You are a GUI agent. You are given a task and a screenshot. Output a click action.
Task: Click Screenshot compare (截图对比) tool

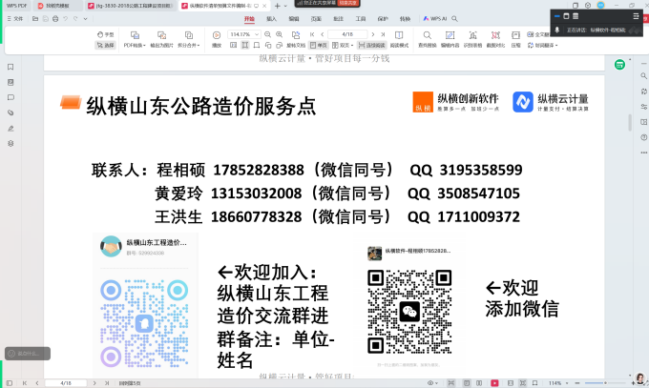tap(495, 40)
